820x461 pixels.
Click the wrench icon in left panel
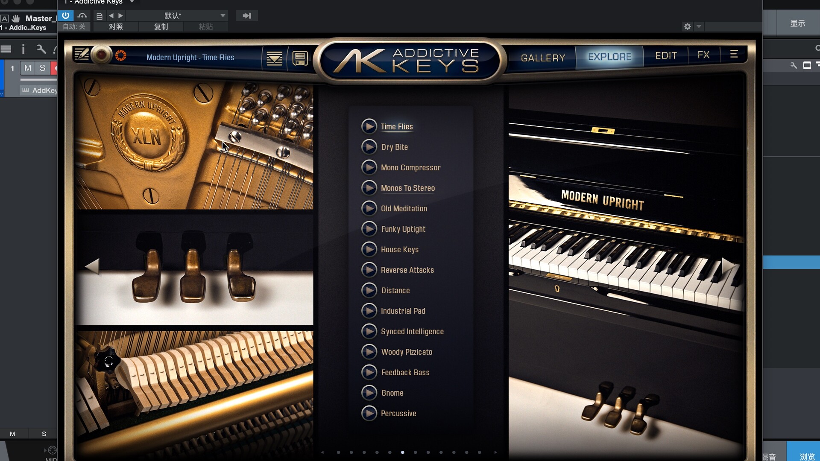41,49
